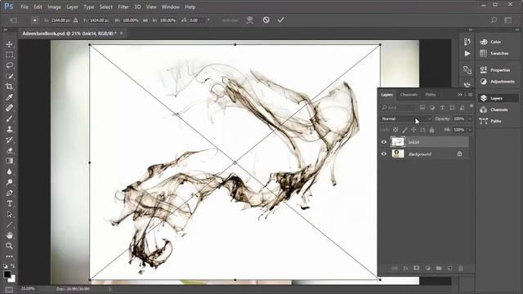This screenshot has width=523, height=294.
Task: Switch to the Paths tab
Action: [431, 95]
